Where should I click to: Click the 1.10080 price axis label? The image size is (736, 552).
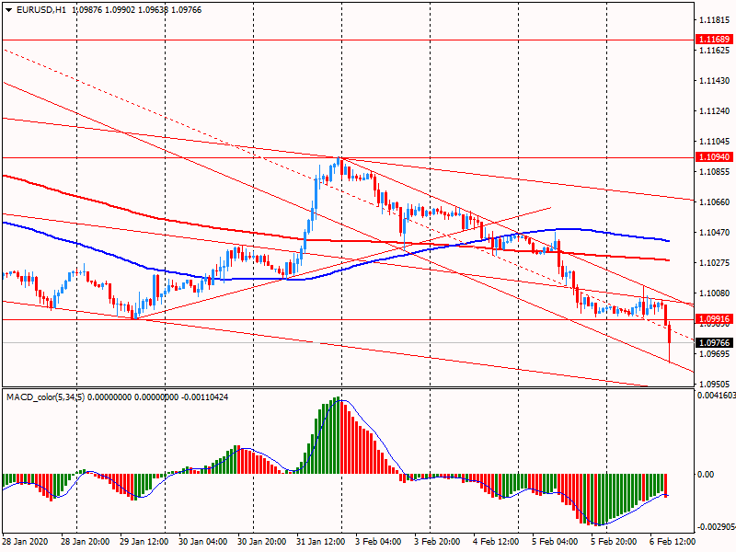click(715, 293)
